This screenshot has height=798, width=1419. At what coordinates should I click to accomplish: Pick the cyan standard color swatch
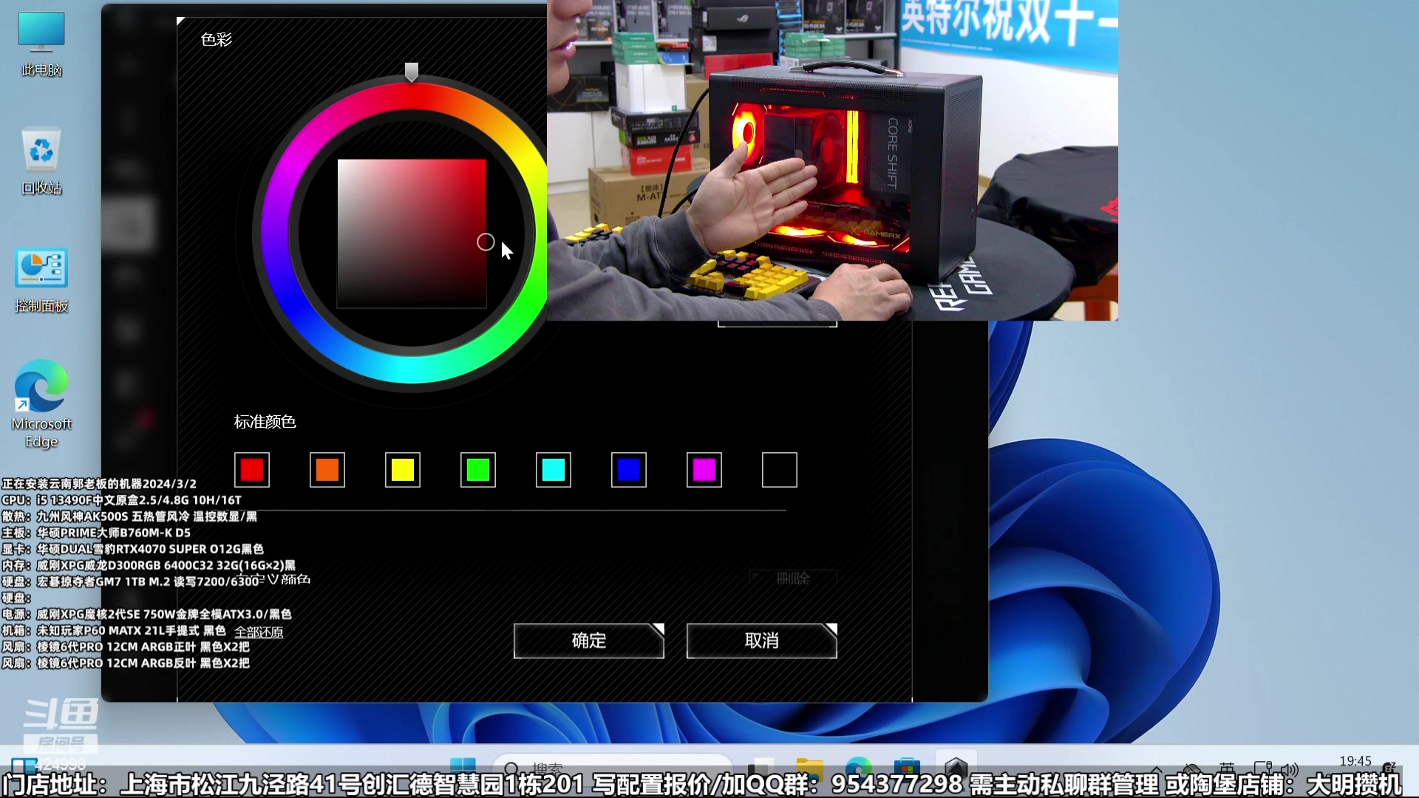point(554,470)
